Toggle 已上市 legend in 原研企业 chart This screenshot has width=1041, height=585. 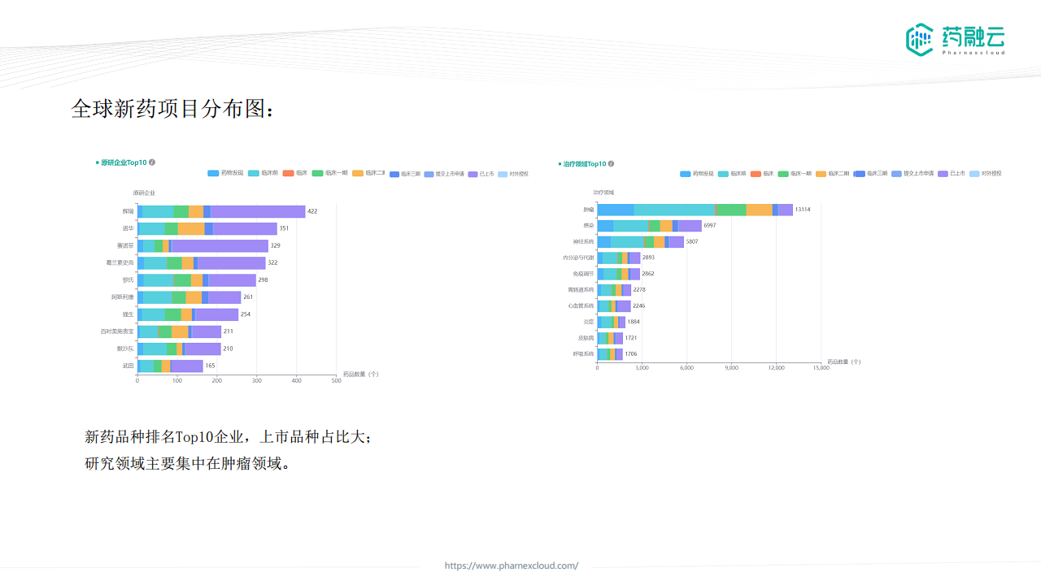[481, 174]
